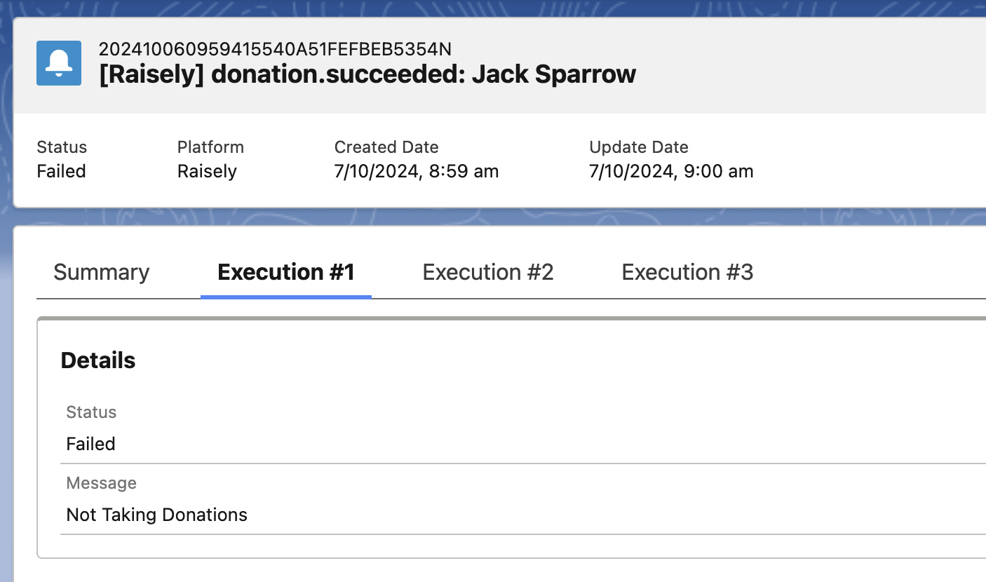Click the bell notification record icon
Screen dimensions: 986x582
59,63
